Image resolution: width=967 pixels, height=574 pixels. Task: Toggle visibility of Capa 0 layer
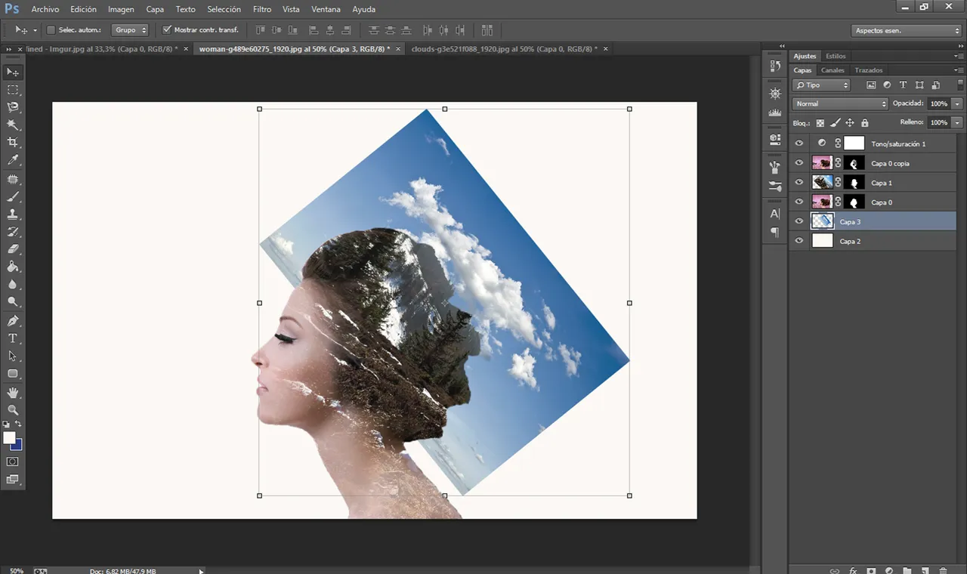tap(799, 202)
